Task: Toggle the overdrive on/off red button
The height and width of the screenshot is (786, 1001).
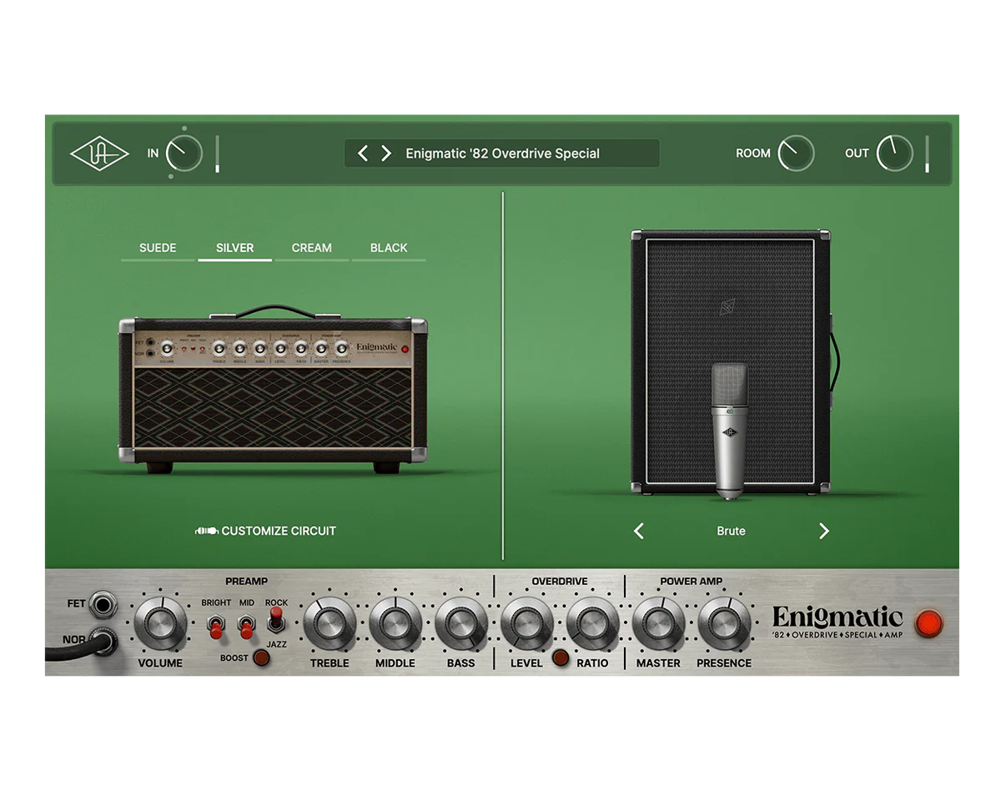Action: tap(560, 658)
